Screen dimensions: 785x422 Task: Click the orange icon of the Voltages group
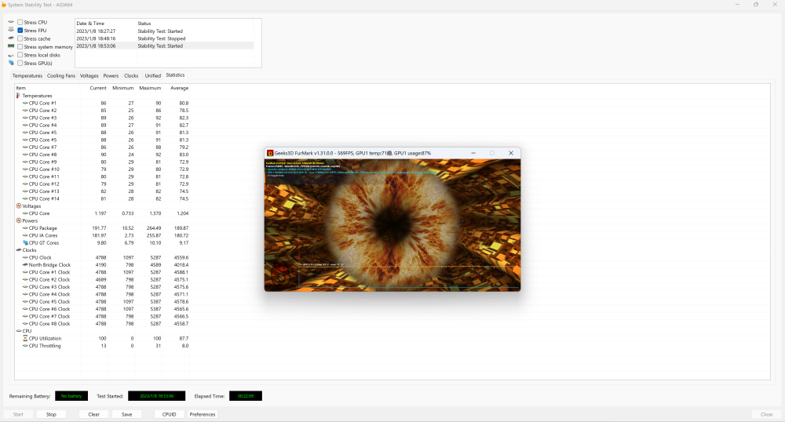point(19,206)
